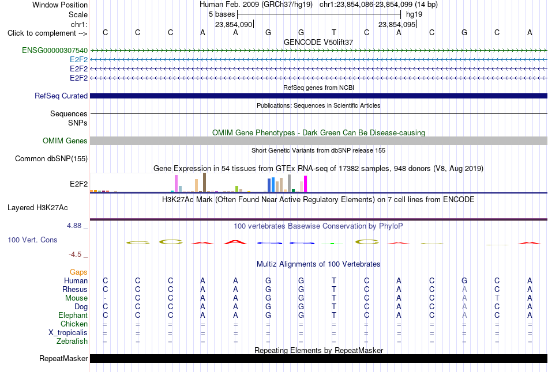Click the magenta GTEx expression bar
The height and width of the screenshot is (372, 548).
point(306,184)
